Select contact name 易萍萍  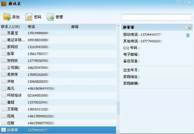[12, 74]
